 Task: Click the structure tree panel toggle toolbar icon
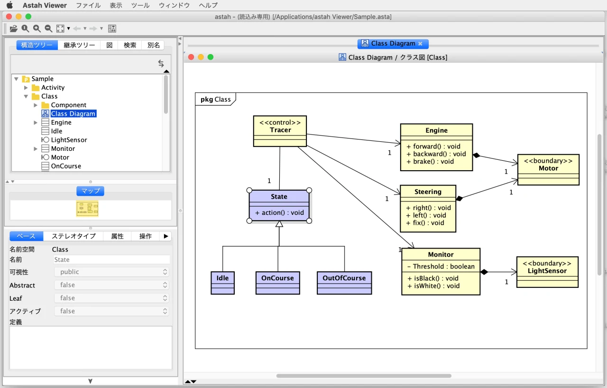point(112,28)
